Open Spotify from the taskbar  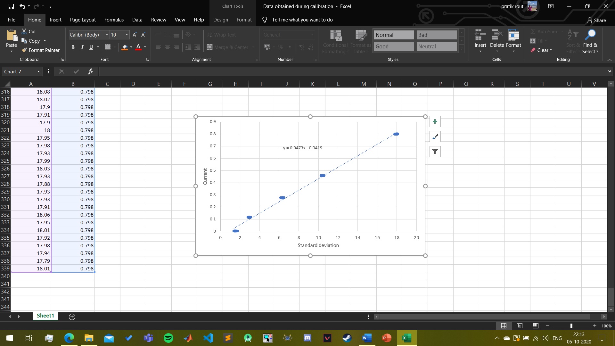168,338
